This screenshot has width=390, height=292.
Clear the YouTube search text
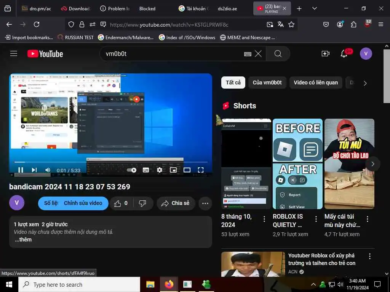pyautogui.click(x=258, y=54)
